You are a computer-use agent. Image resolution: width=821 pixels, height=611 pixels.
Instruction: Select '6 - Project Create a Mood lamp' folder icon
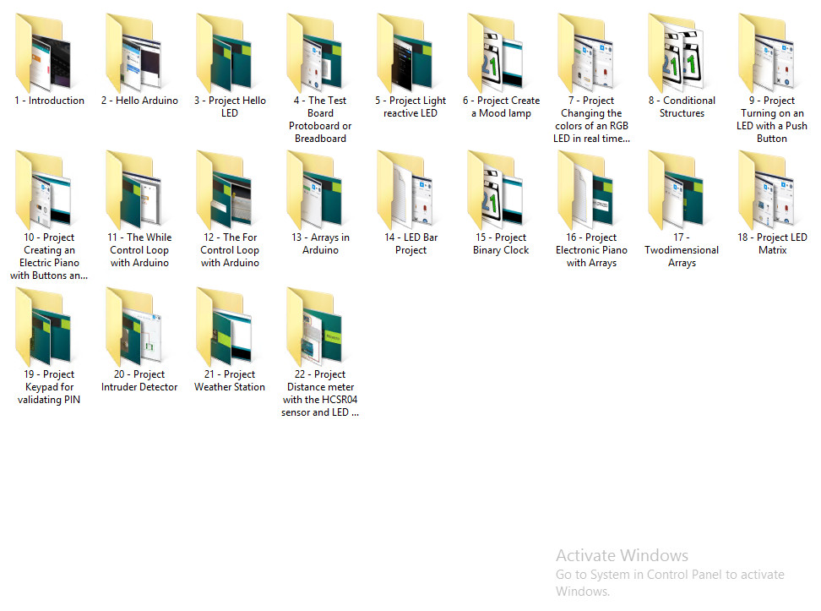495,53
